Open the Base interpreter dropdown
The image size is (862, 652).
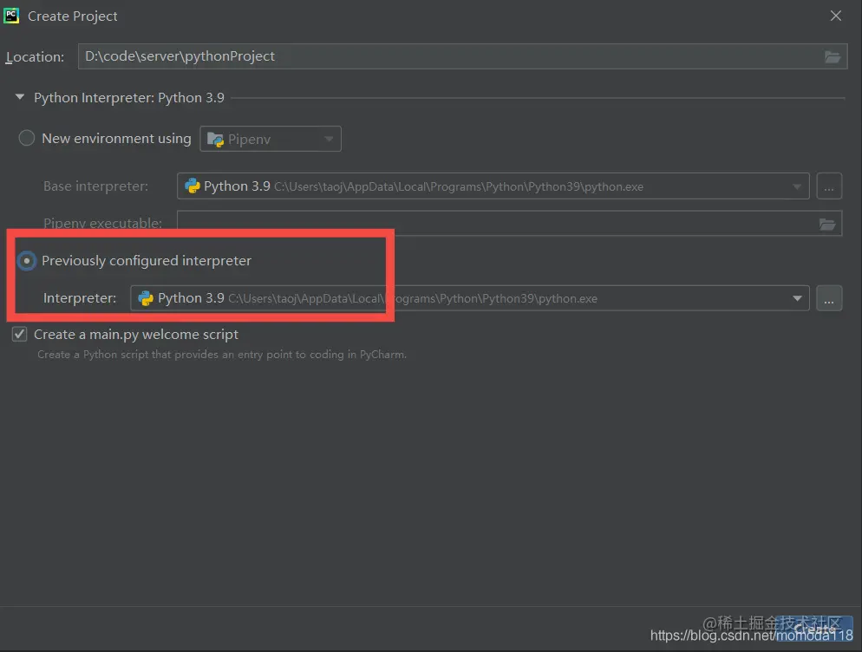(493, 186)
